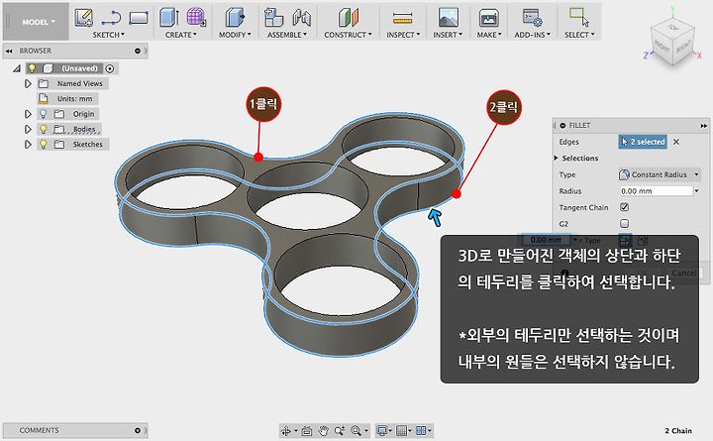The height and width of the screenshot is (441, 713).
Task: Click the BROWSER panel title
Action: coord(36,51)
